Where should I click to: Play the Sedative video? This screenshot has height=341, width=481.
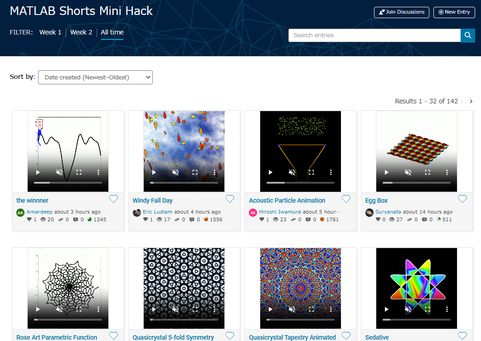387,309
